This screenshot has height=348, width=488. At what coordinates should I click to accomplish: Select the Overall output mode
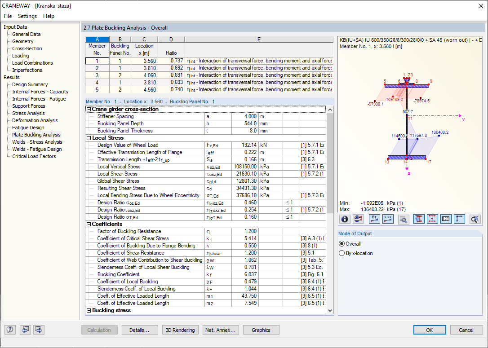(342, 244)
